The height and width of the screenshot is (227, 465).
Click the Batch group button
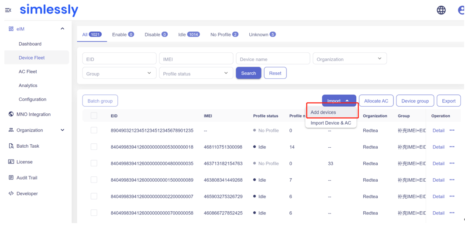[x=100, y=101]
